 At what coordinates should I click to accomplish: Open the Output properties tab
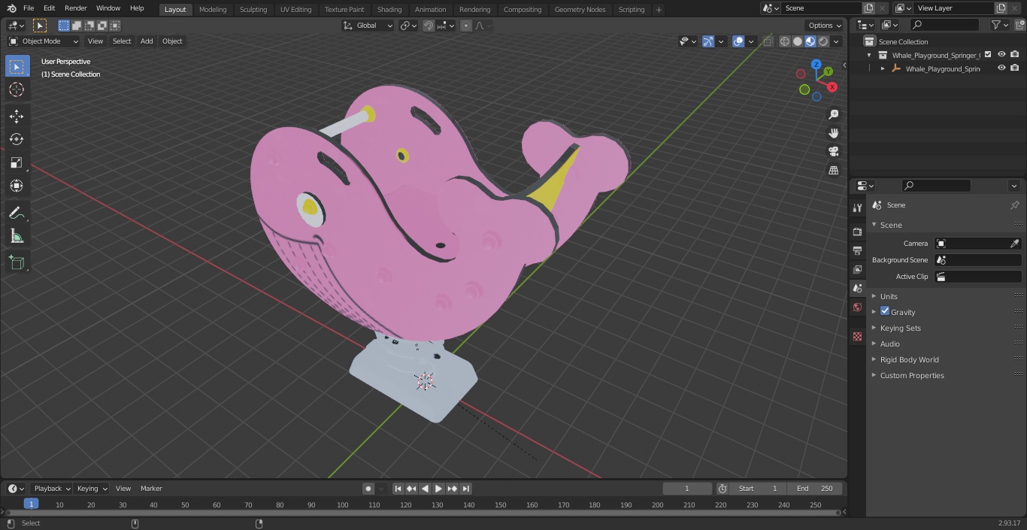click(x=857, y=250)
